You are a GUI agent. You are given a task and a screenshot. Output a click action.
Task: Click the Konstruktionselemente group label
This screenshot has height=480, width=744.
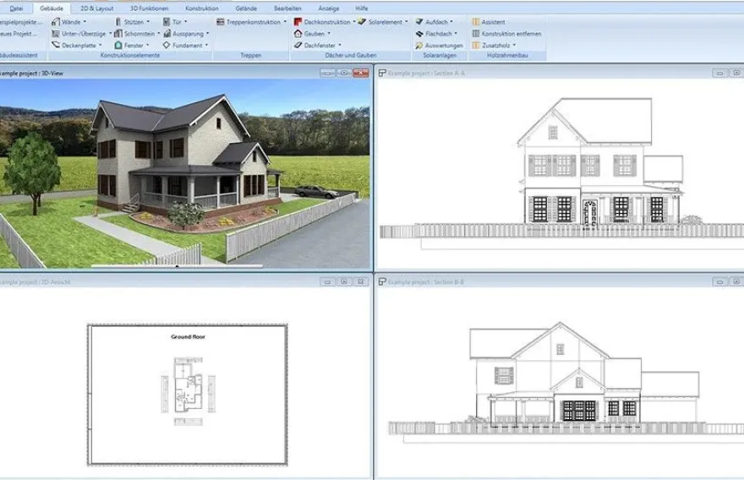(x=130, y=56)
